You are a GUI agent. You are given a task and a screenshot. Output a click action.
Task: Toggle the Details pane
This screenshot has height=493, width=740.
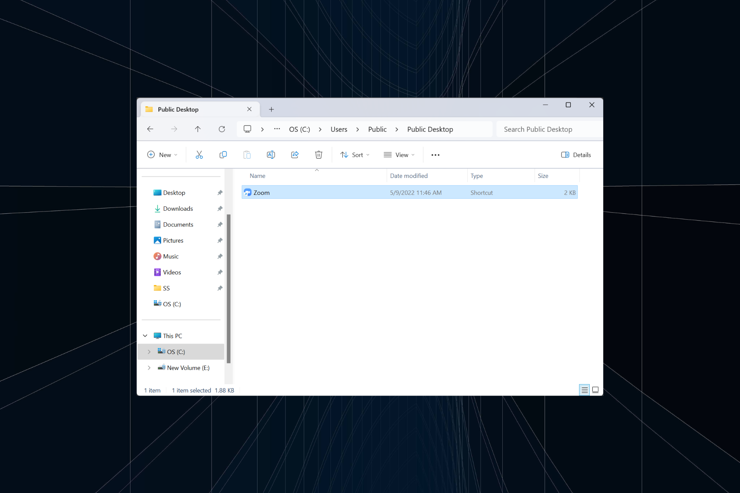pyautogui.click(x=576, y=155)
